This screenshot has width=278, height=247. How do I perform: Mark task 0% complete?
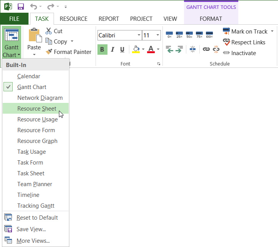pyautogui.click(x=169, y=35)
